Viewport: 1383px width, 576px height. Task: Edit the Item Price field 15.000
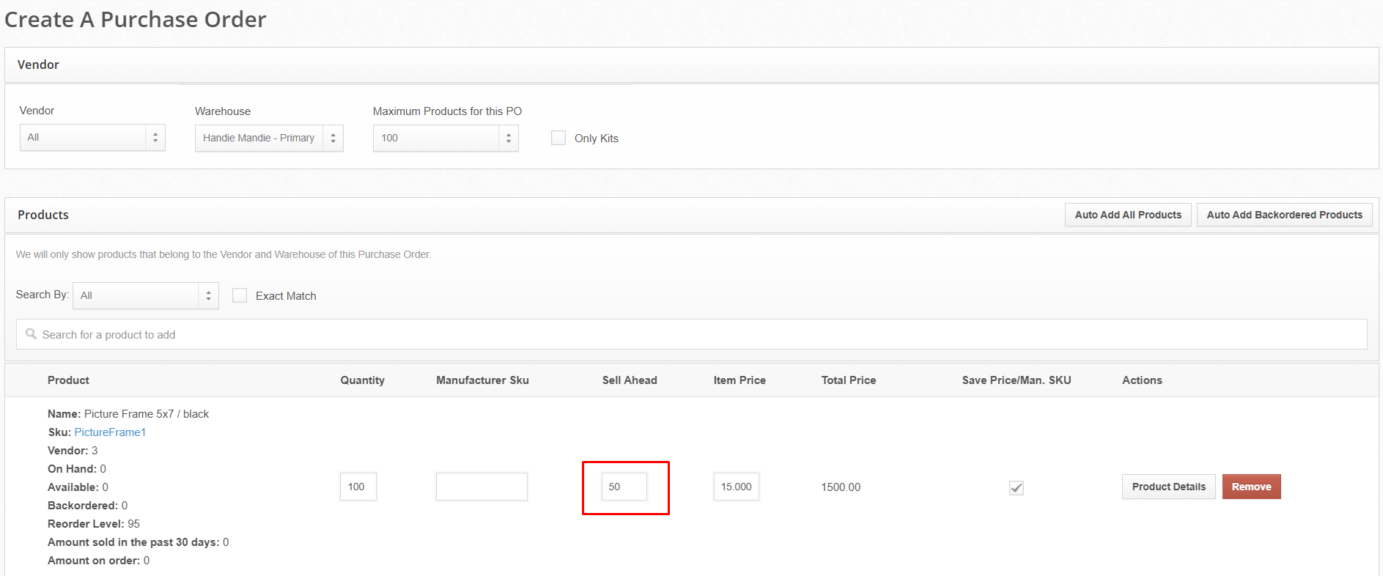736,487
